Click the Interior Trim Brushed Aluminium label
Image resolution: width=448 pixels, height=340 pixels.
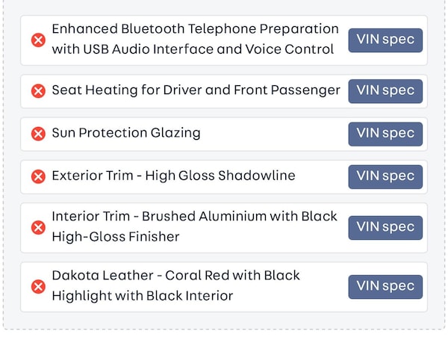194,217
